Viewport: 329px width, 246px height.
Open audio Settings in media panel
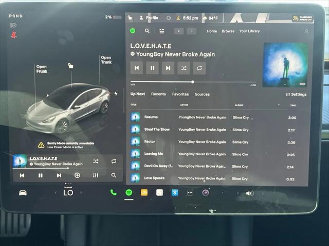point(296,94)
